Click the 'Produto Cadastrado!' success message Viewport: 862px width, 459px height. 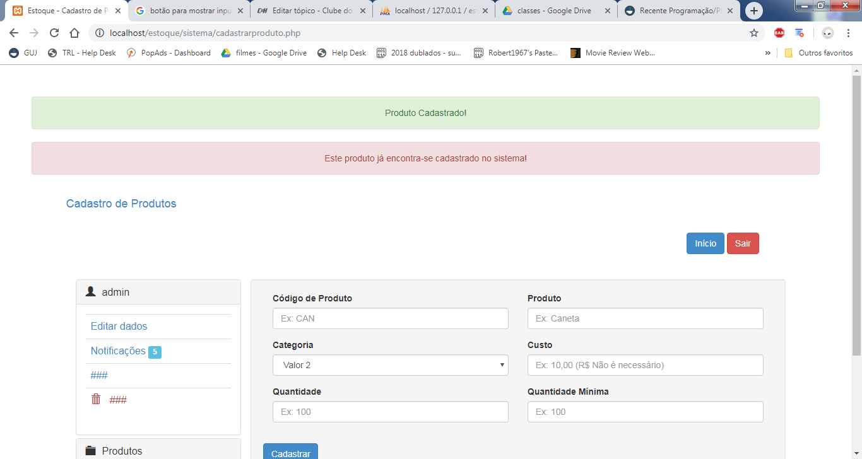click(425, 113)
